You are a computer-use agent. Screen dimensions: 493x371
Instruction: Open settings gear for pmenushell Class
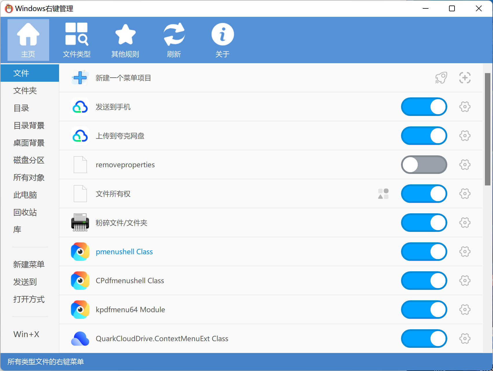pos(465,252)
